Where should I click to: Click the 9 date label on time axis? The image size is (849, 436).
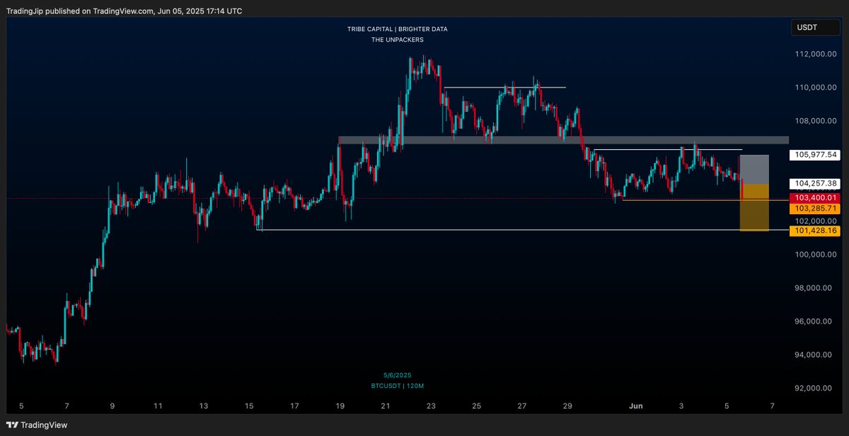(112, 406)
